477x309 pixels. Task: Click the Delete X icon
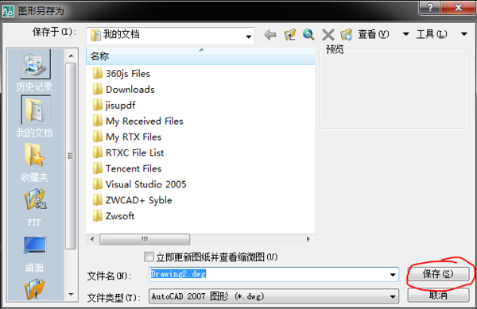[x=328, y=35]
